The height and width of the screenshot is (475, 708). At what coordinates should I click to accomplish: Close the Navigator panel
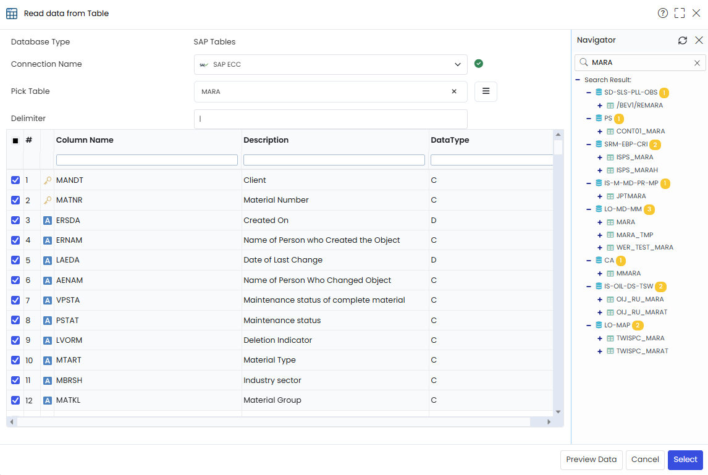click(x=699, y=40)
